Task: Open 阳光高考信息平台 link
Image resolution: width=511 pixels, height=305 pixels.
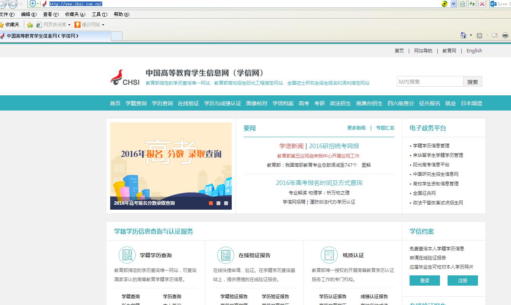Action: click(431, 164)
